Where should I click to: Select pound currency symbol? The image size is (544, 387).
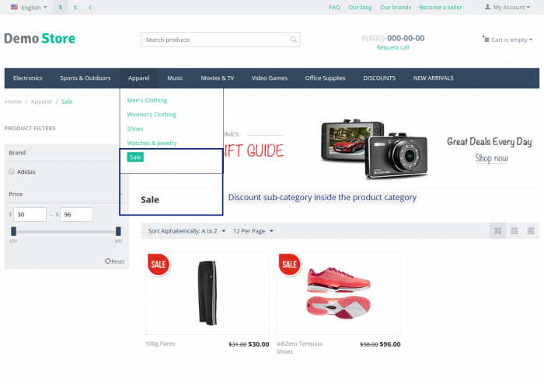90,7
